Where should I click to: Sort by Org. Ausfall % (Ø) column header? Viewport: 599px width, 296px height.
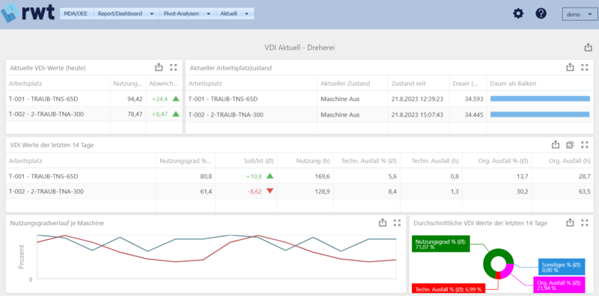(x=503, y=161)
